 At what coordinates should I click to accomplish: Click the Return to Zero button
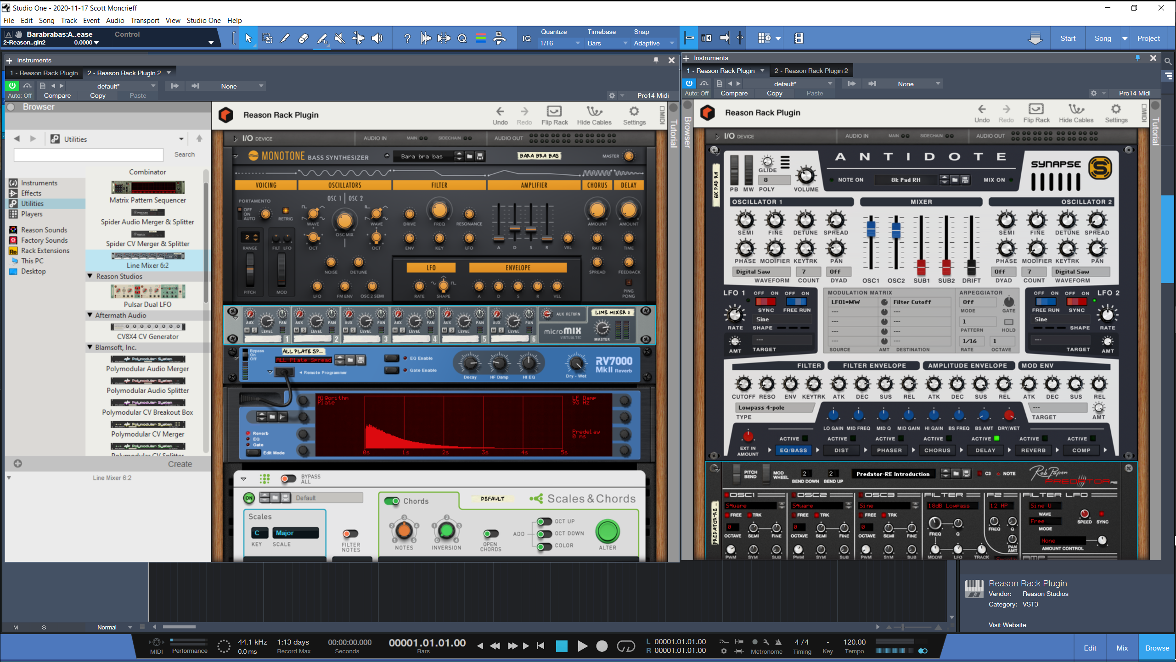tap(541, 646)
